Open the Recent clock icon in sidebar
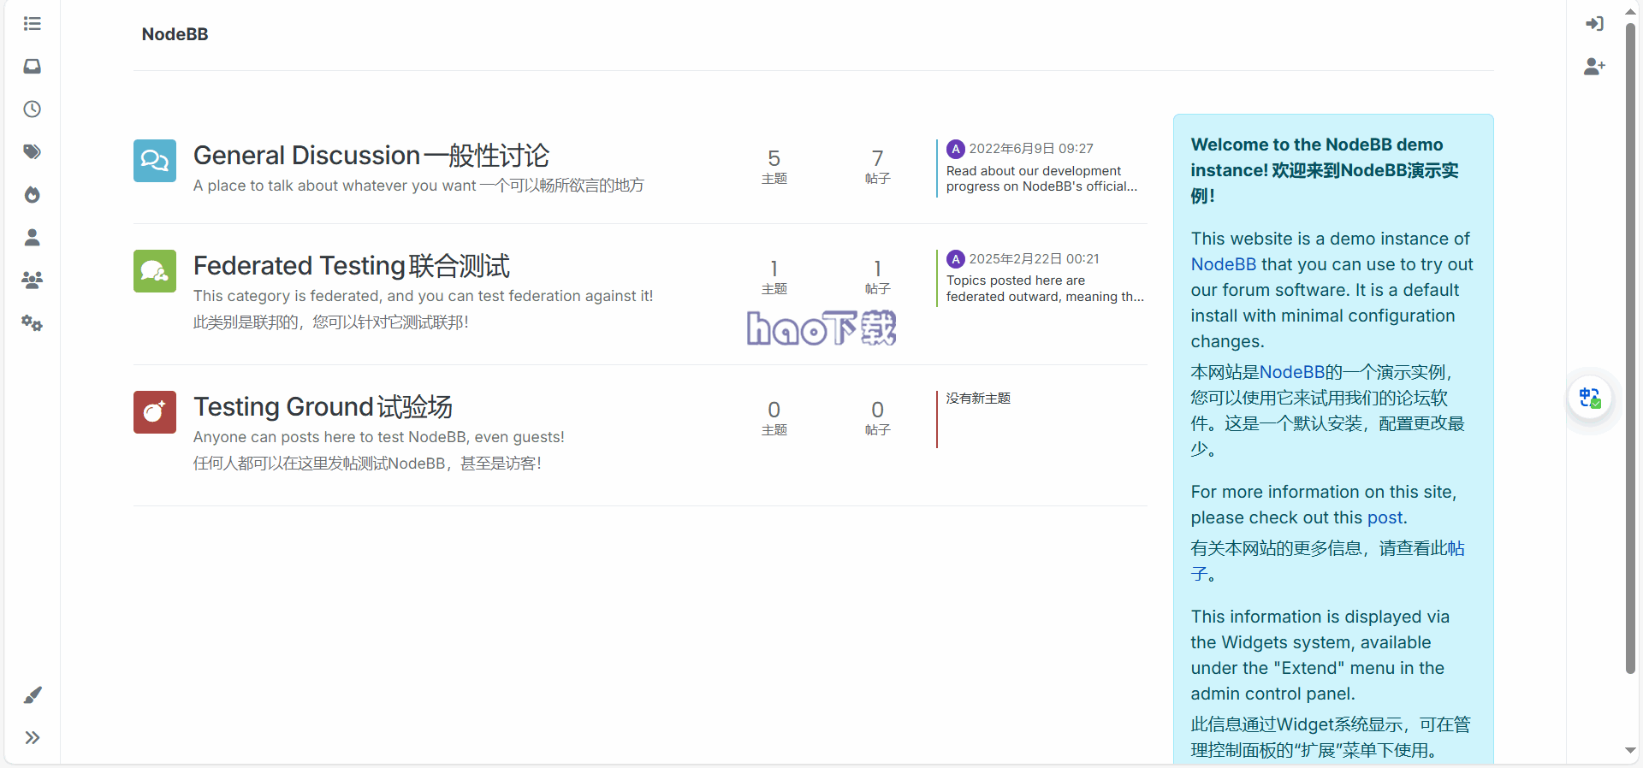 coord(32,109)
